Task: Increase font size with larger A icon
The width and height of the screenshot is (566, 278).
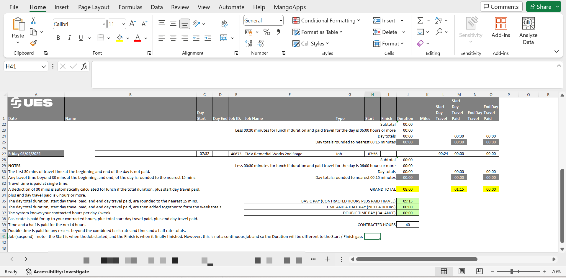Action: click(x=133, y=24)
